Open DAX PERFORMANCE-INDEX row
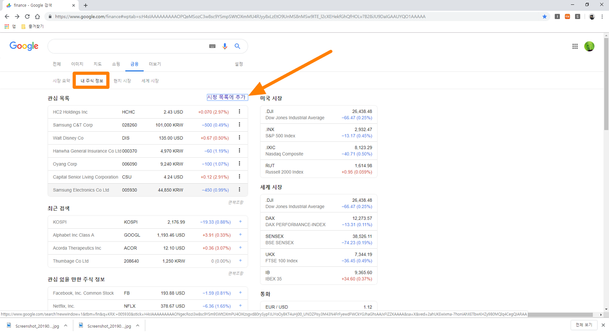Screen dimensions: 609x333 [318, 221]
